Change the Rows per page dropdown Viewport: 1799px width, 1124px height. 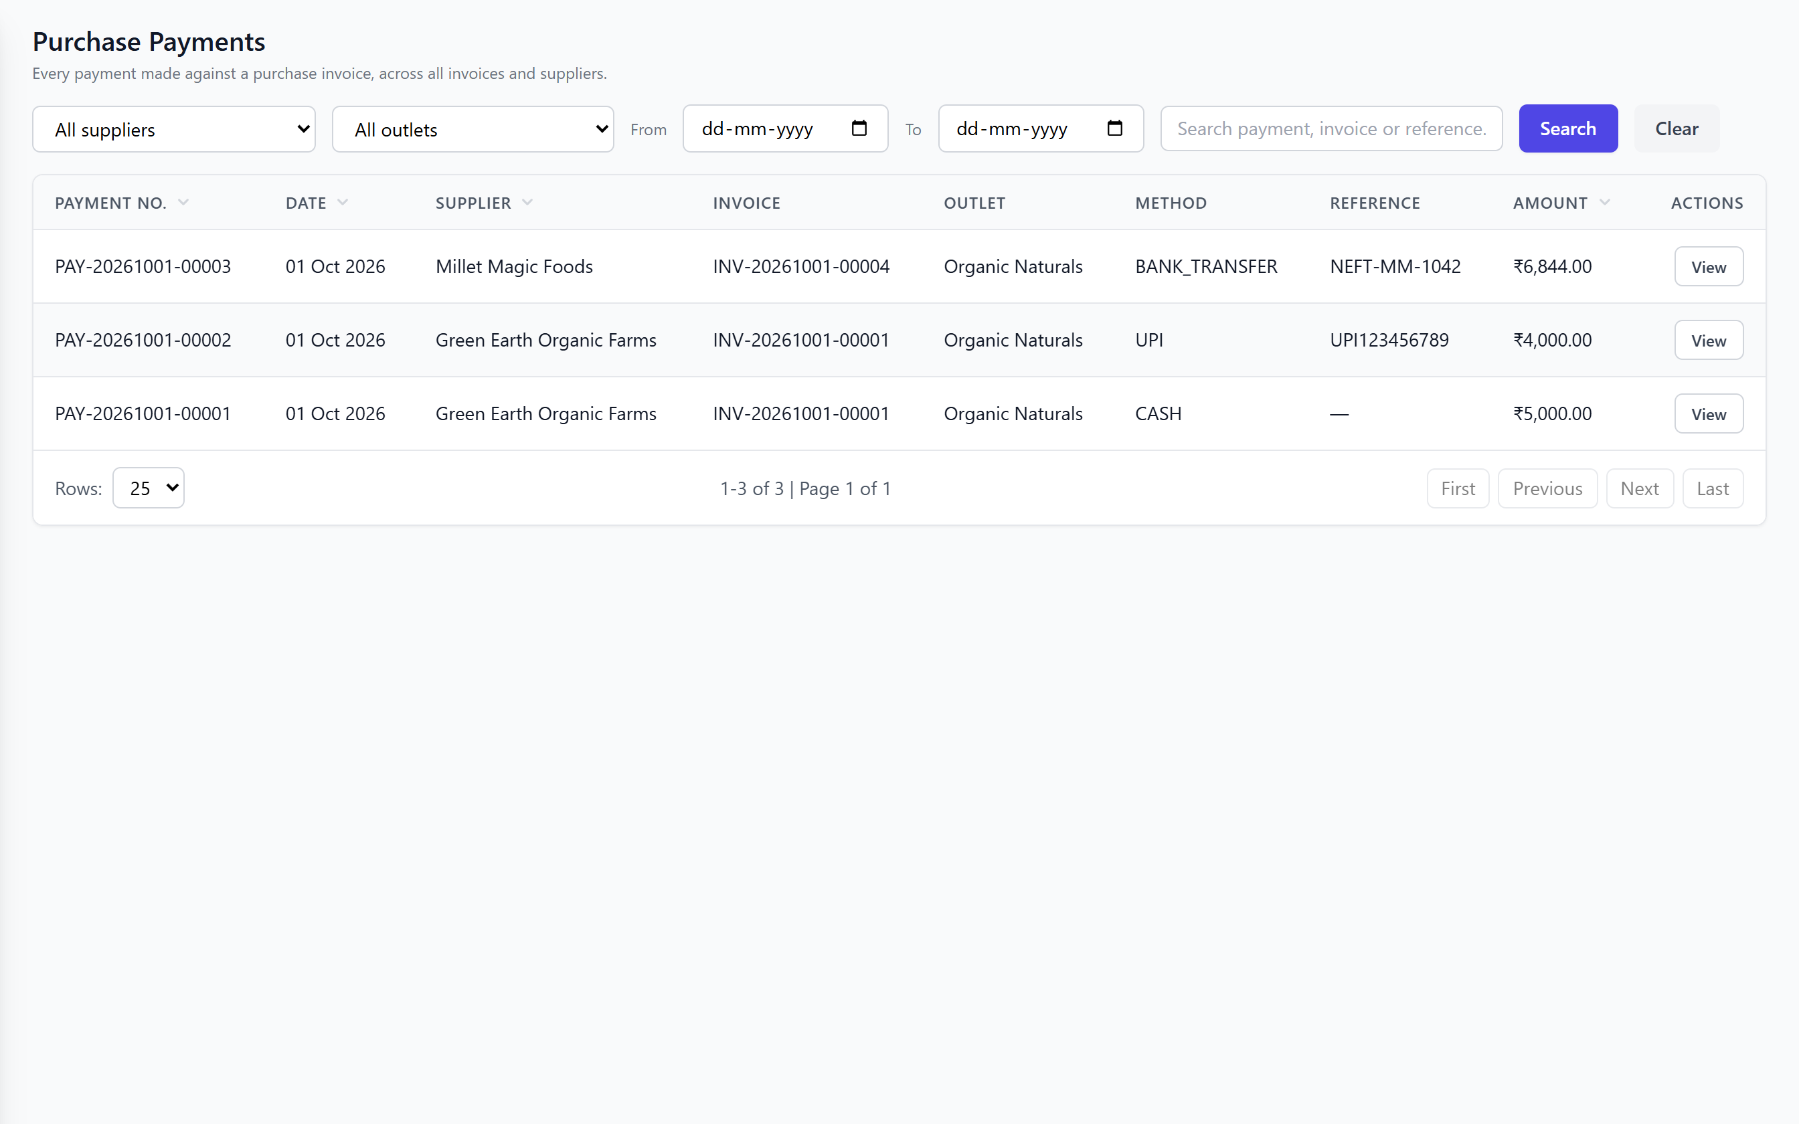pyautogui.click(x=149, y=488)
